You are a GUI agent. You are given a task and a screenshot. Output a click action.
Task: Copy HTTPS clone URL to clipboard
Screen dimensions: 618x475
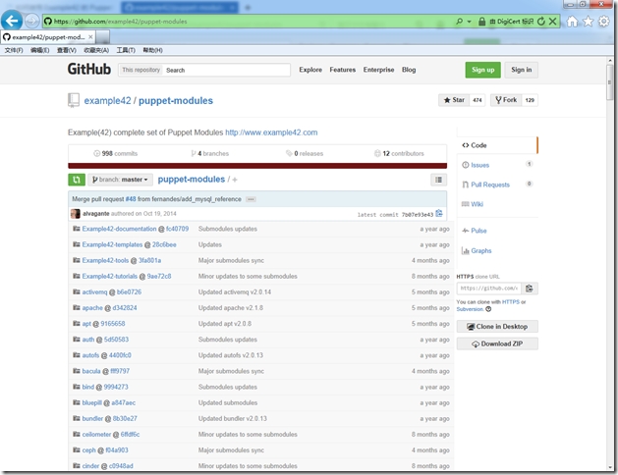(x=530, y=289)
